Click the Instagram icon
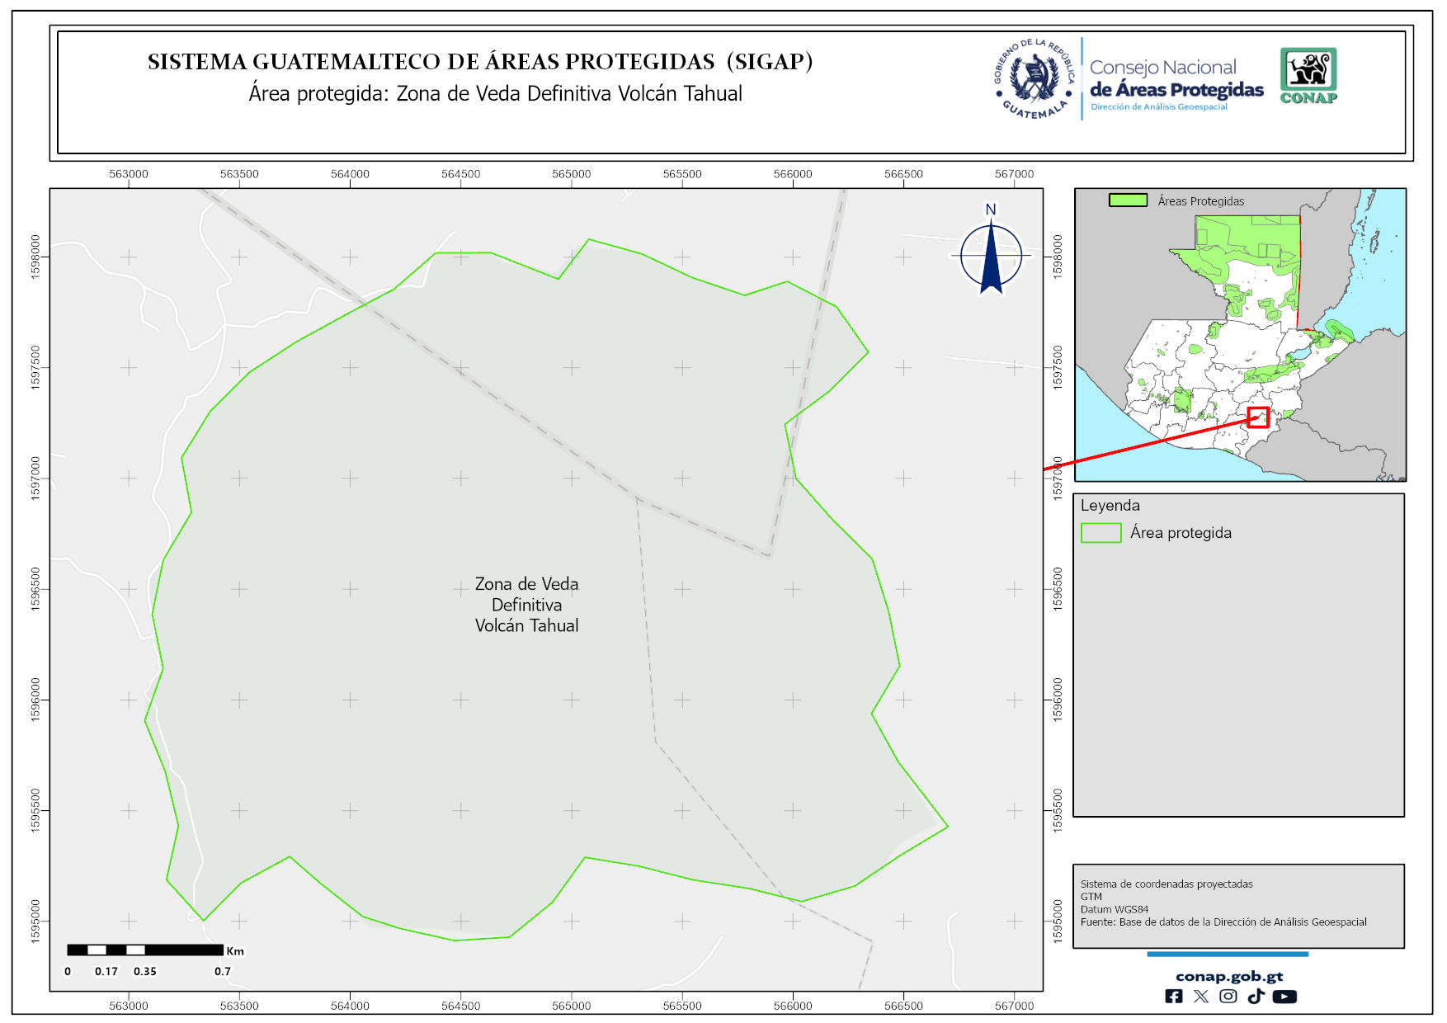 coord(1228,997)
